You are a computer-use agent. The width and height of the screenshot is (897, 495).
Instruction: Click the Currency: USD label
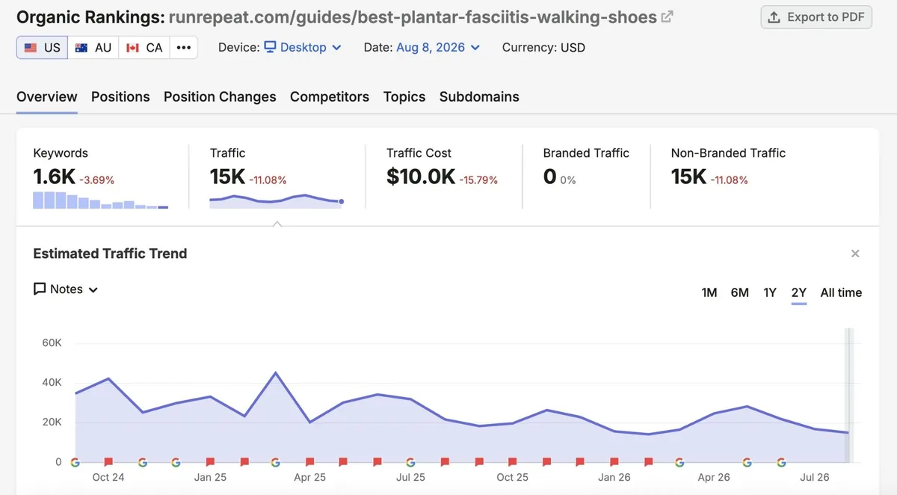click(543, 47)
